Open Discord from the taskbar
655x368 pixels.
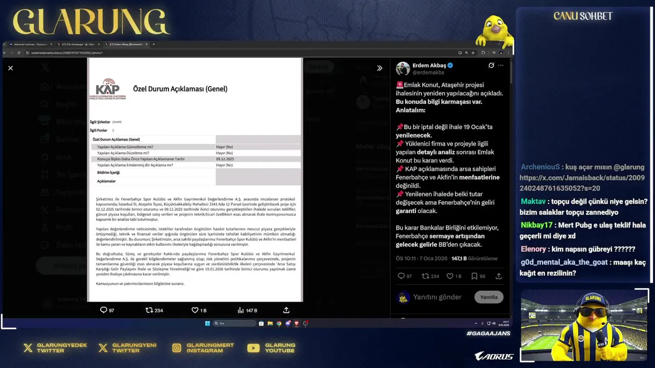click(x=288, y=324)
